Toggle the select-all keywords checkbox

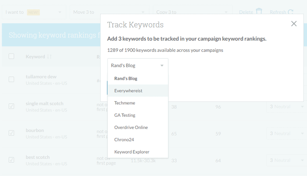11,56
